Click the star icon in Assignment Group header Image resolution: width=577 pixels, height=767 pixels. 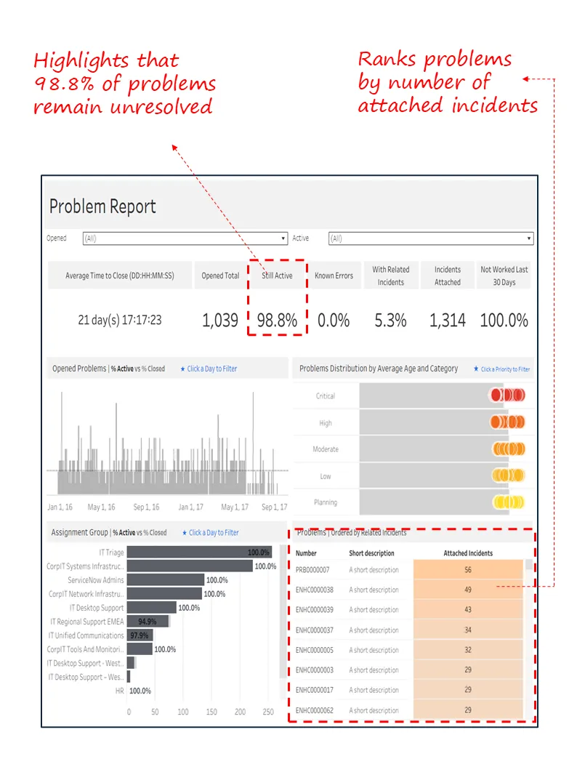(185, 533)
